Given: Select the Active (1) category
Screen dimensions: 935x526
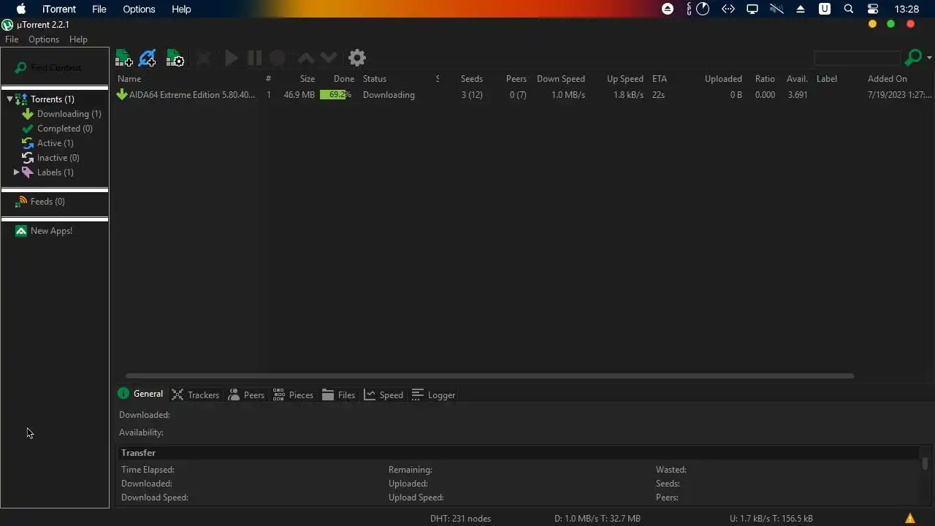Looking at the screenshot, I should click(55, 143).
